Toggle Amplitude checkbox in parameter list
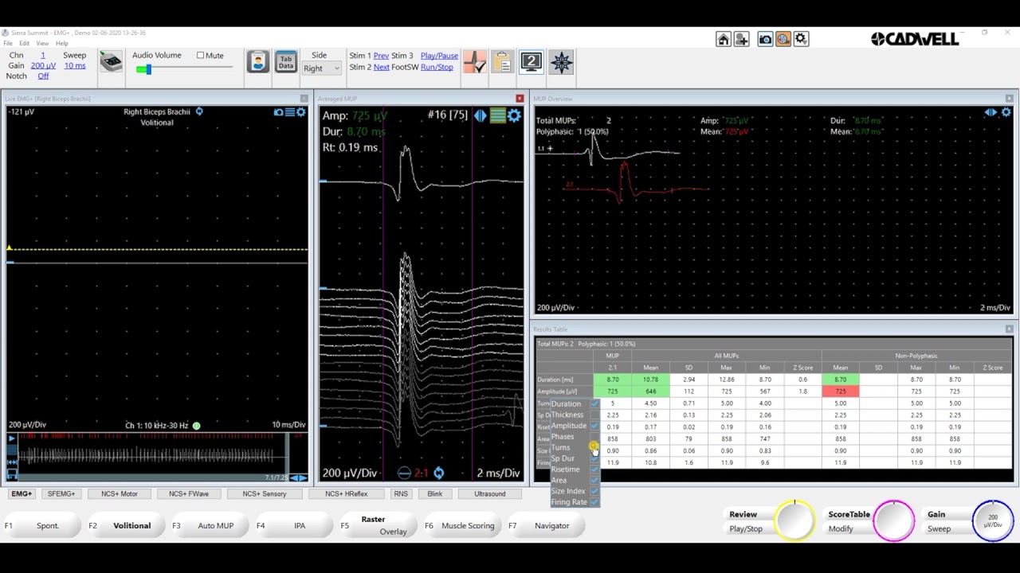This screenshot has width=1020, height=573. (x=594, y=426)
